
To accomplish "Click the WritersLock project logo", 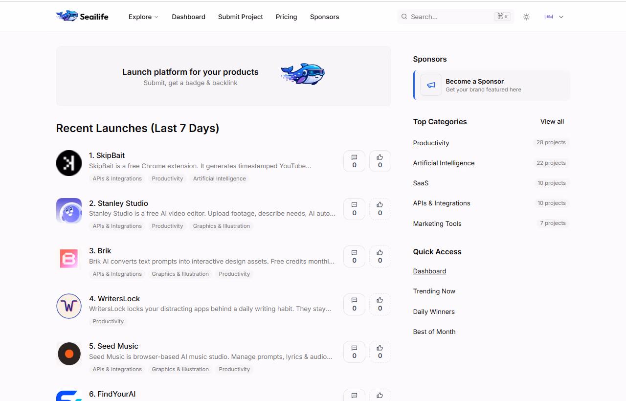I will 69,306.
